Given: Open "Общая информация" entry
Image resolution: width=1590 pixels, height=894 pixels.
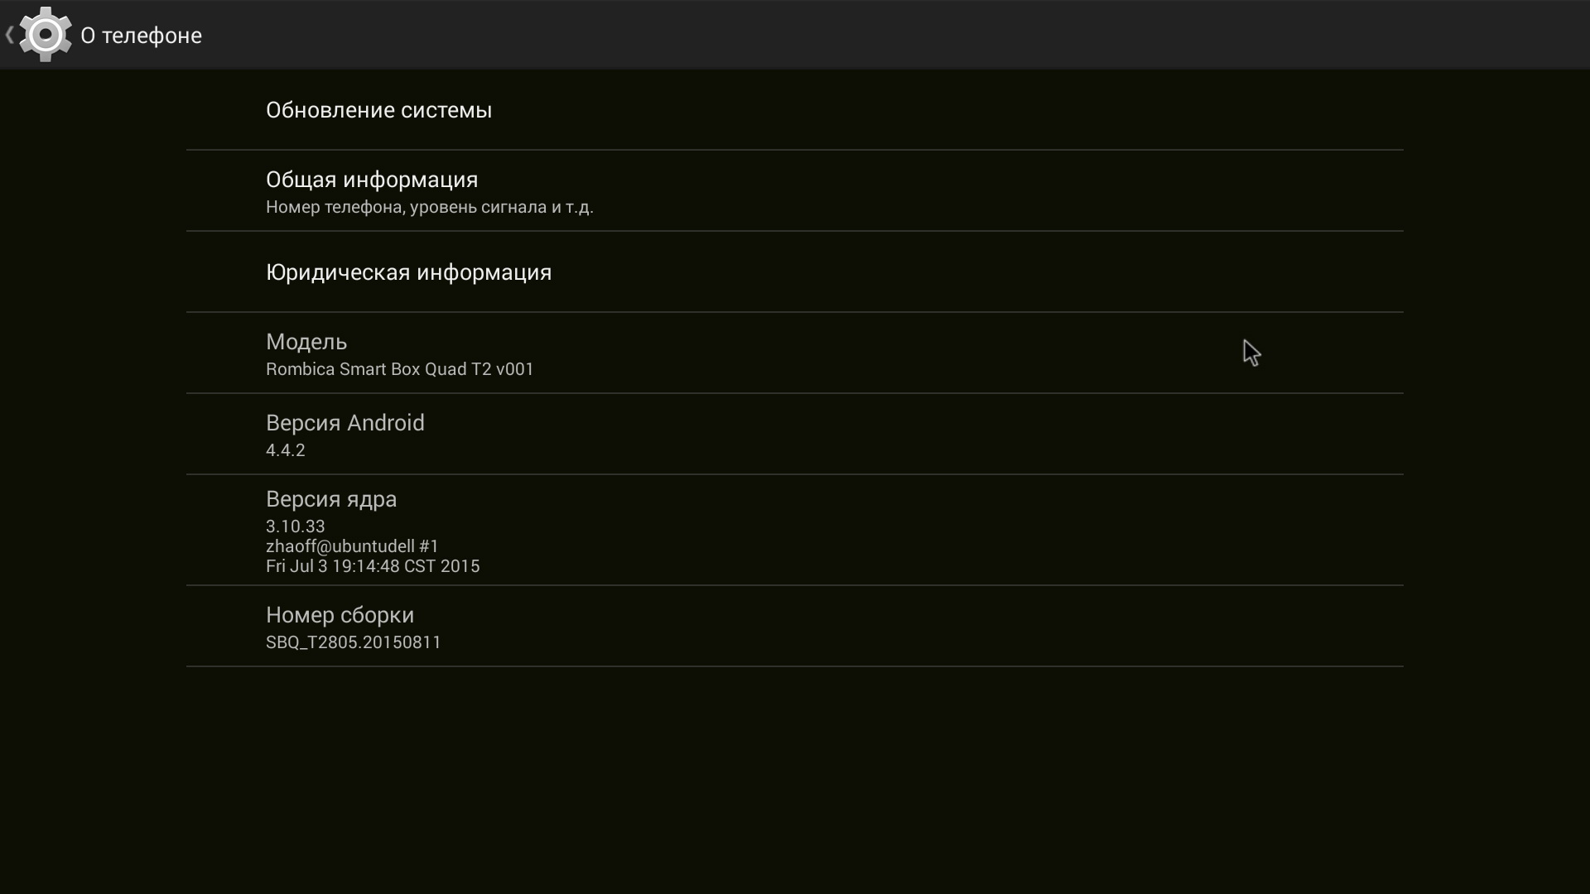Looking at the screenshot, I should [372, 180].
